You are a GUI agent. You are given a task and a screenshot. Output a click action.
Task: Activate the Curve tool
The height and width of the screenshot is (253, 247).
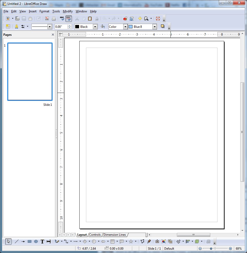[56, 241]
